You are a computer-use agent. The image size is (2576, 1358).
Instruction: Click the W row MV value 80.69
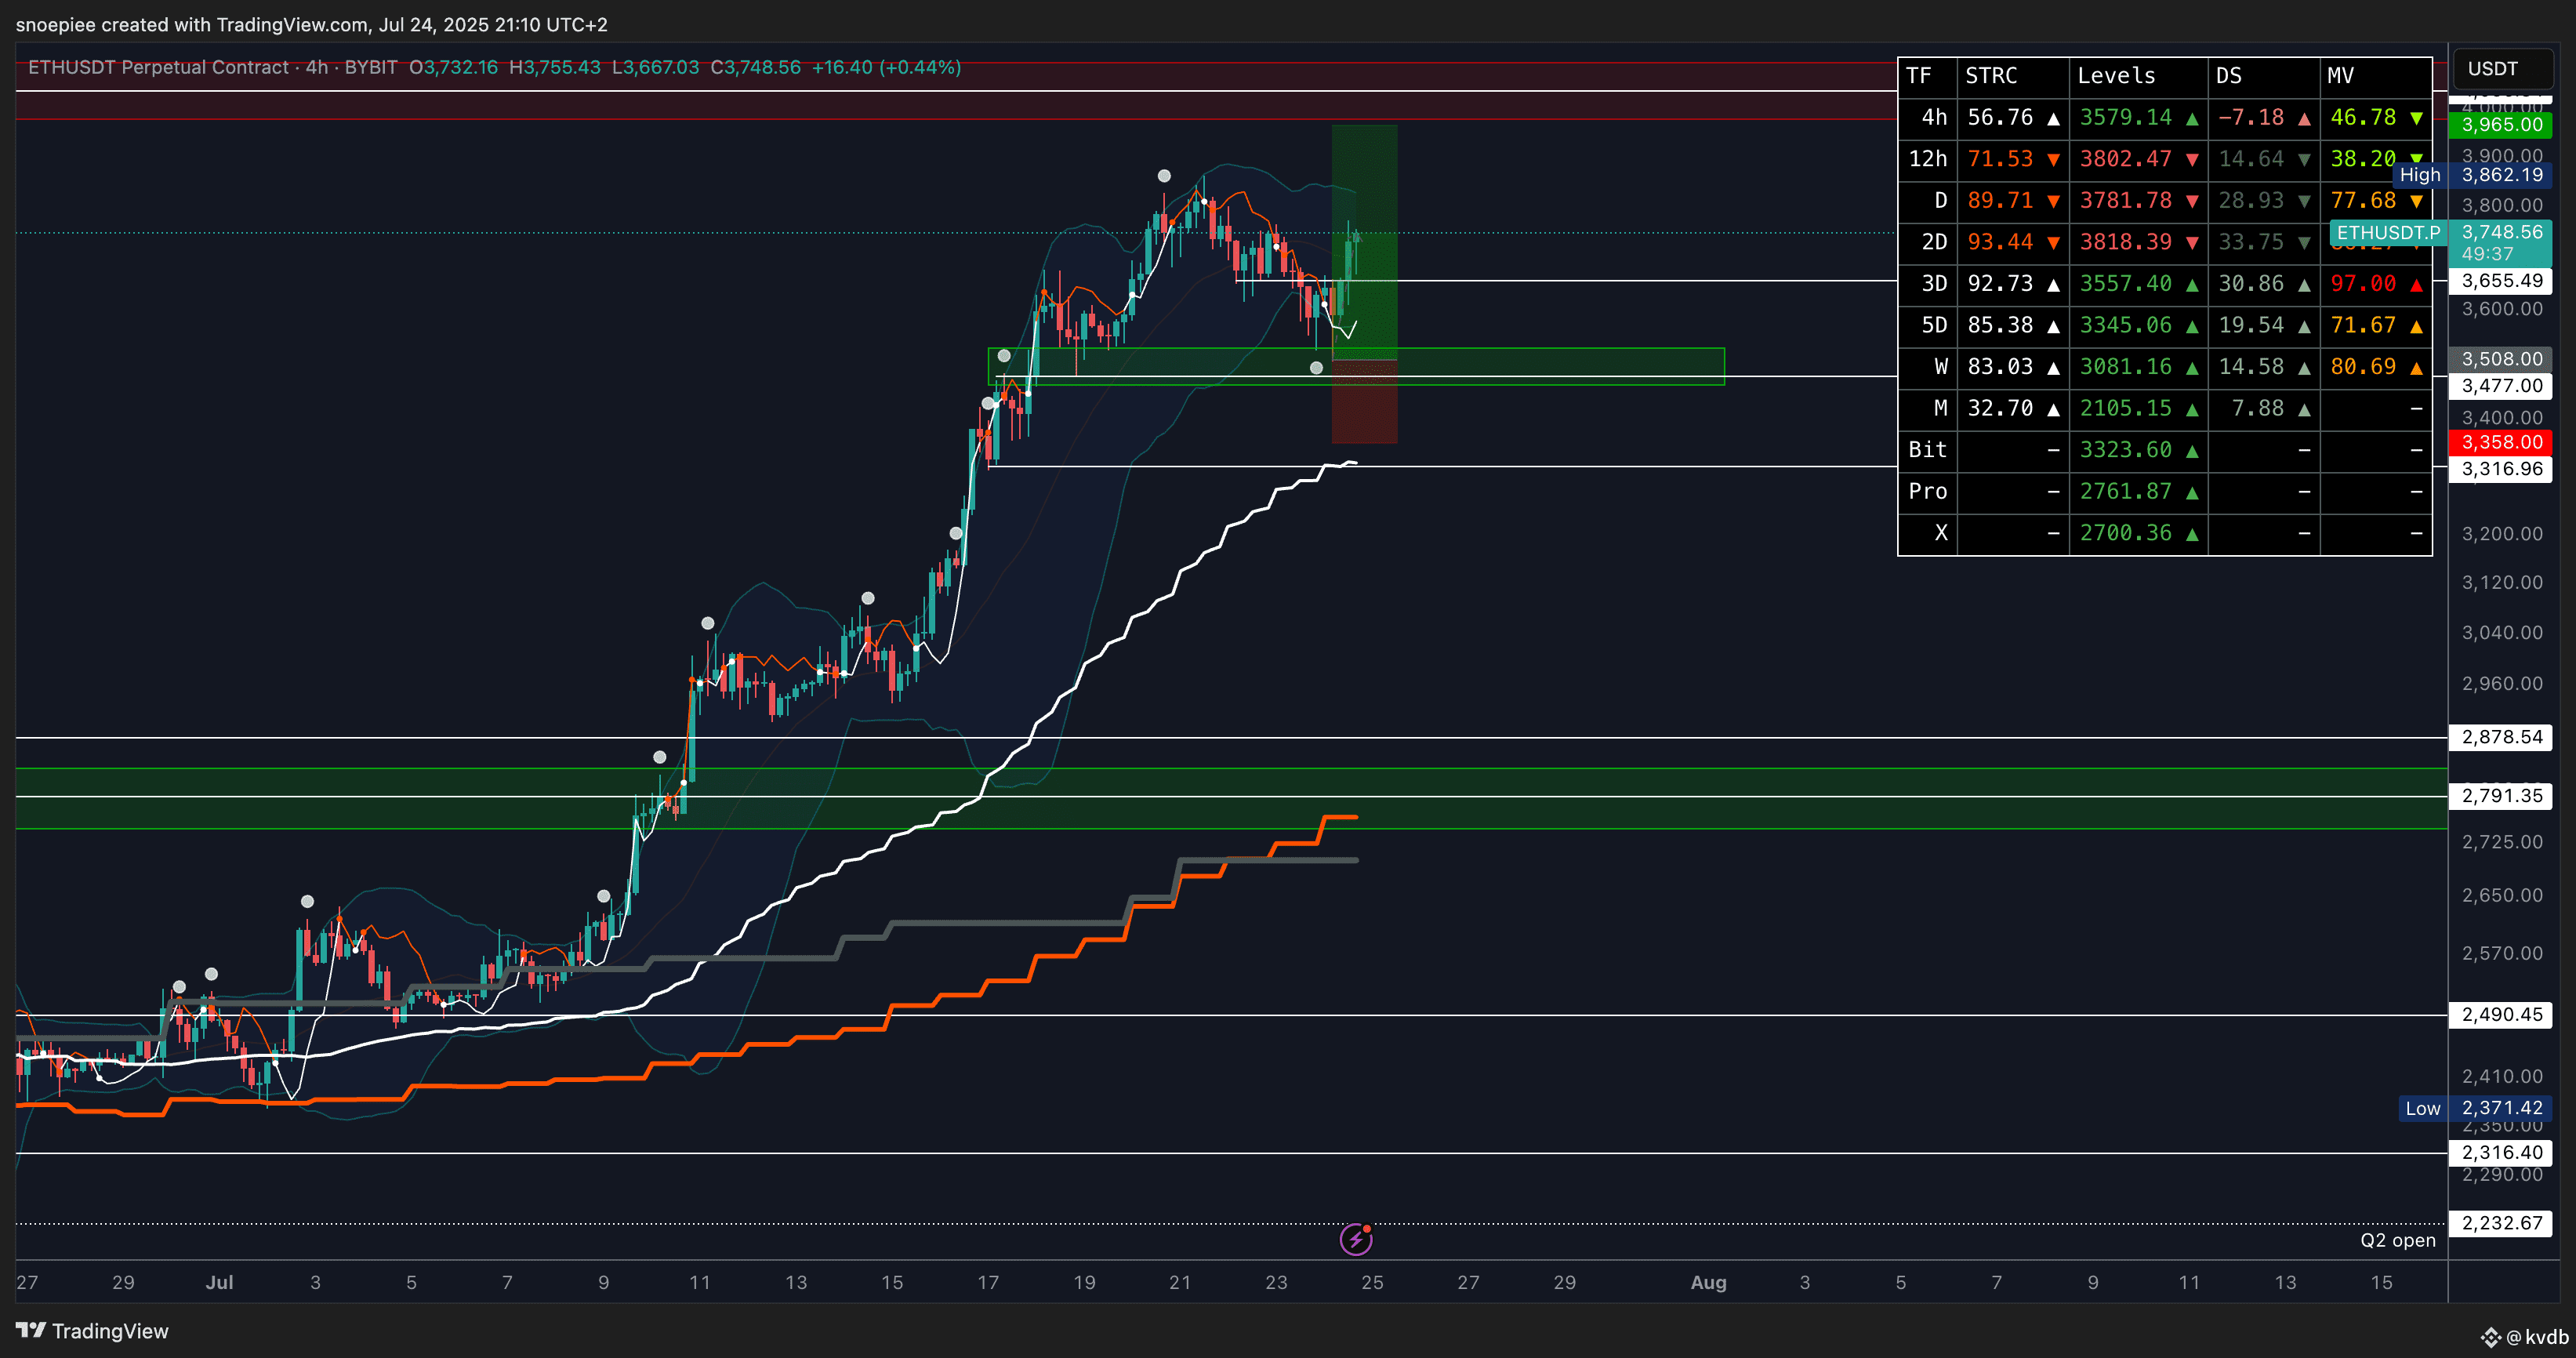click(2363, 367)
